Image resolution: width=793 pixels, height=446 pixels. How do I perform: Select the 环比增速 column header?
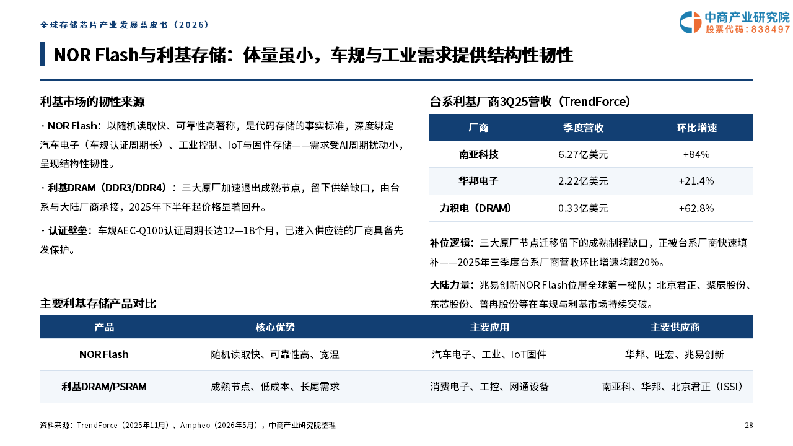coord(696,128)
